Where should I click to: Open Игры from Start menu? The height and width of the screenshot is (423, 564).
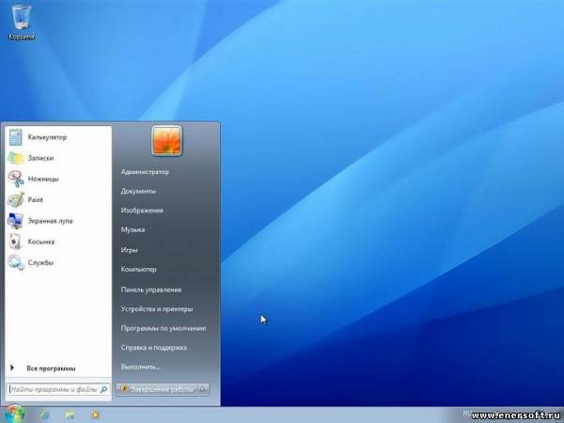(129, 250)
